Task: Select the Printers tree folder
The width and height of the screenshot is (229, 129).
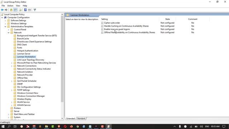Action: [17, 108]
